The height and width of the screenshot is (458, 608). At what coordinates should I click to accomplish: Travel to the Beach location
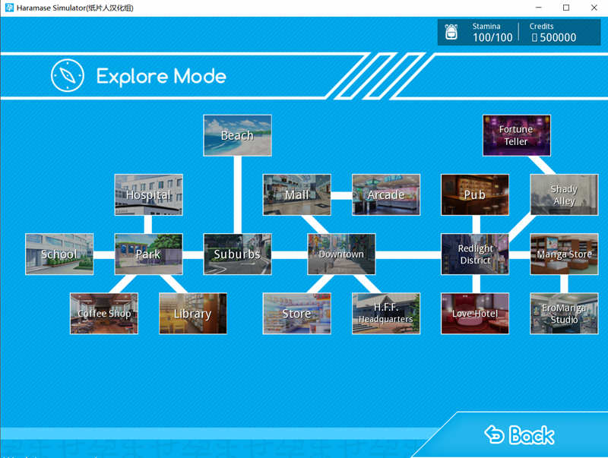237,135
